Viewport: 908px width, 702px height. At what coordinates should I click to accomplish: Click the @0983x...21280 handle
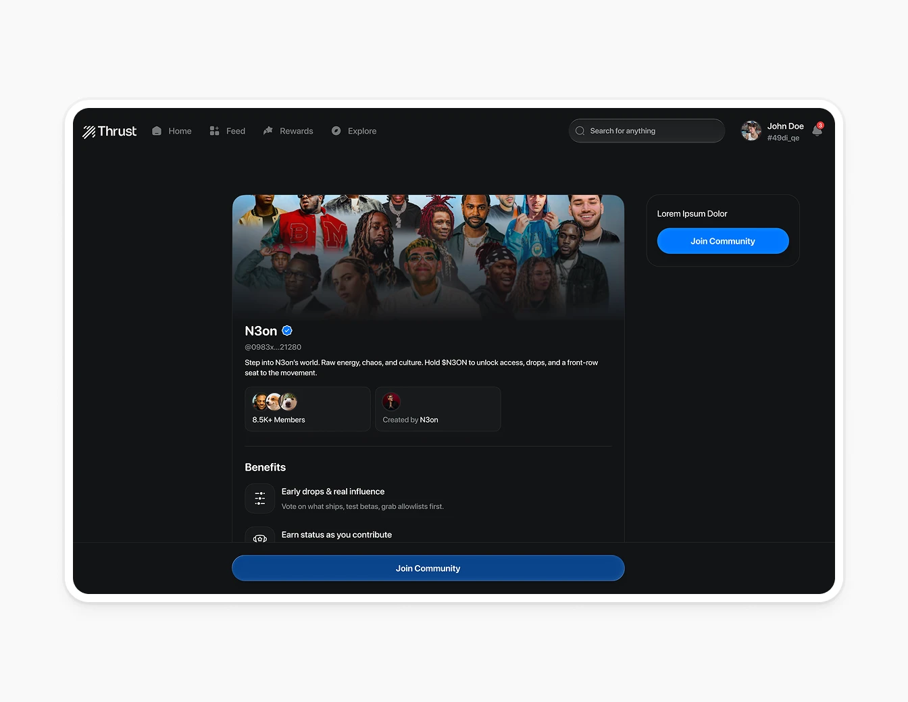point(273,347)
